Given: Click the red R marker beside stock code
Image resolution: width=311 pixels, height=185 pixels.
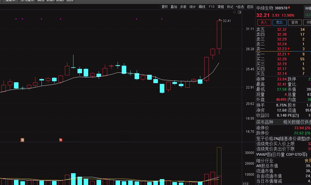Looking at the screenshot, I should coord(289,8).
